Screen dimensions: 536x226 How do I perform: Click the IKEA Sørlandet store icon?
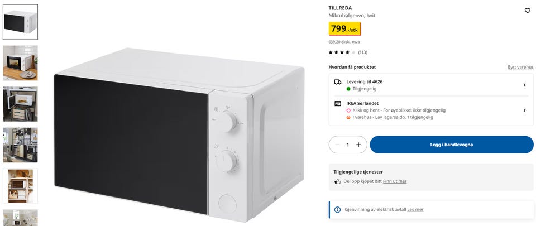(x=337, y=103)
